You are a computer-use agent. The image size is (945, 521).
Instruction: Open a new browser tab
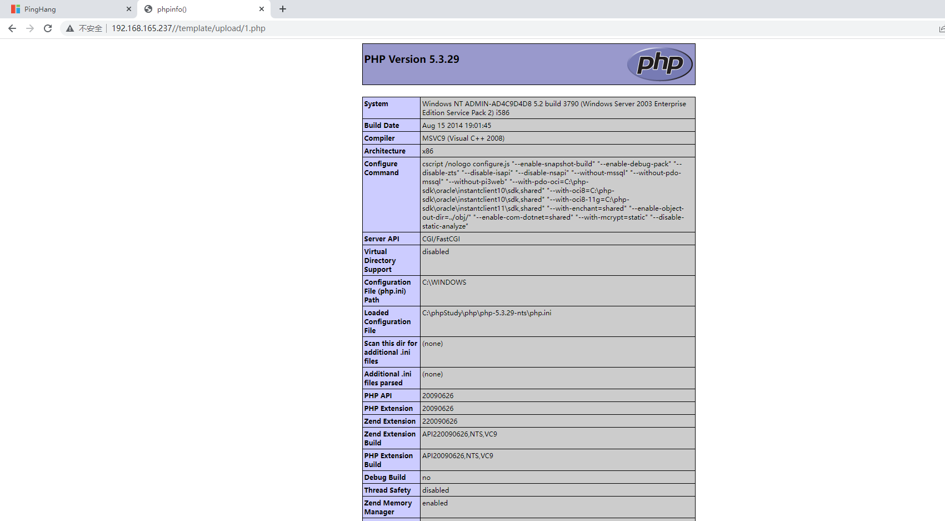point(283,9)
